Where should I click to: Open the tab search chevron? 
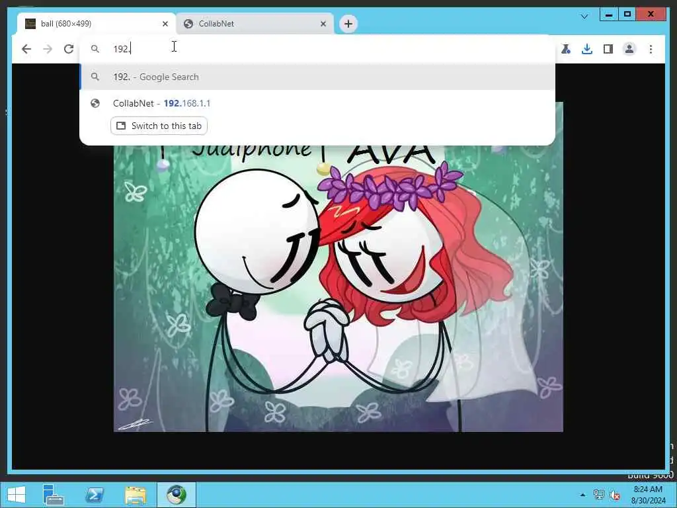tap(584, 17)
